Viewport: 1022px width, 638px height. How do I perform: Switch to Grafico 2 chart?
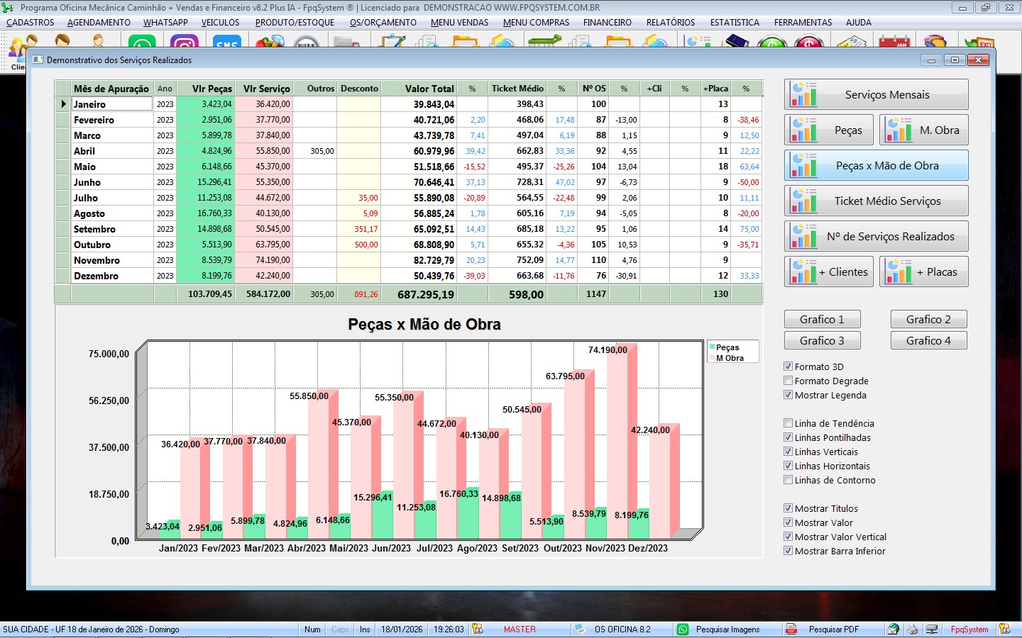(x=928, y=320)
